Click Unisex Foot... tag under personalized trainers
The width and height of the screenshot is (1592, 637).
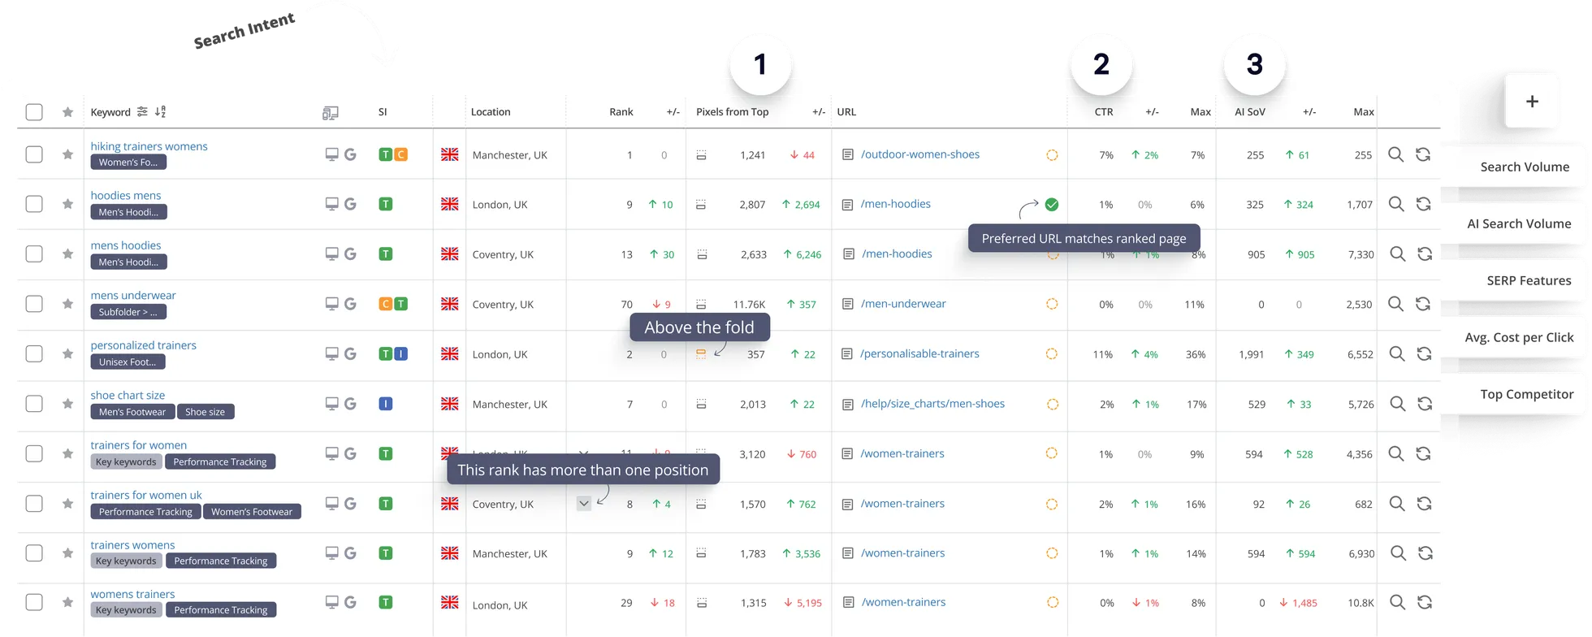click(x=128, y=362)
